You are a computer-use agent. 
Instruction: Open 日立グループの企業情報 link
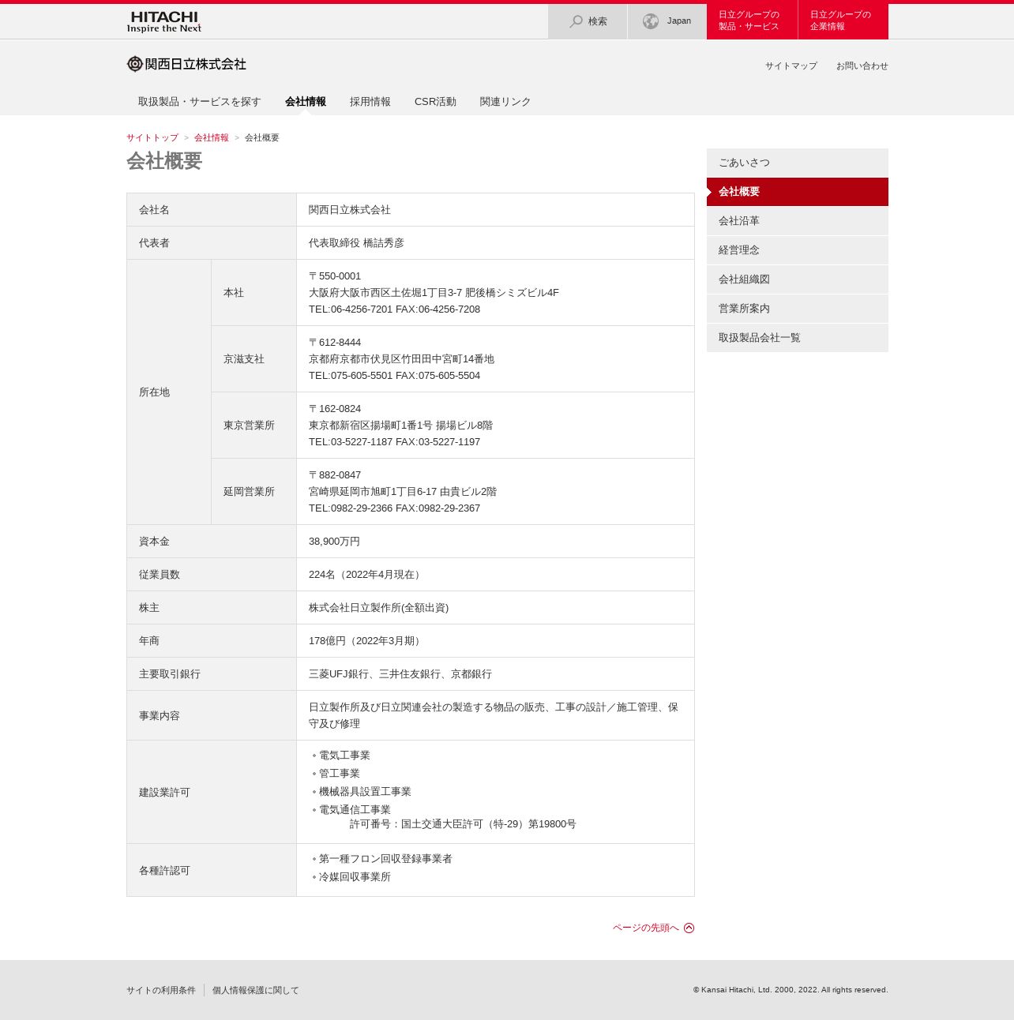tap(843, 21)
